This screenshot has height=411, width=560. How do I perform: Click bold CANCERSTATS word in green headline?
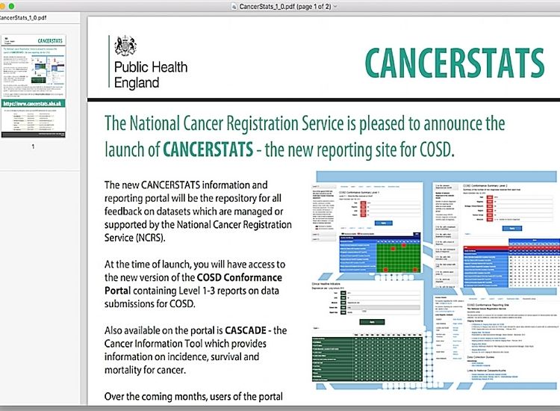214,148
